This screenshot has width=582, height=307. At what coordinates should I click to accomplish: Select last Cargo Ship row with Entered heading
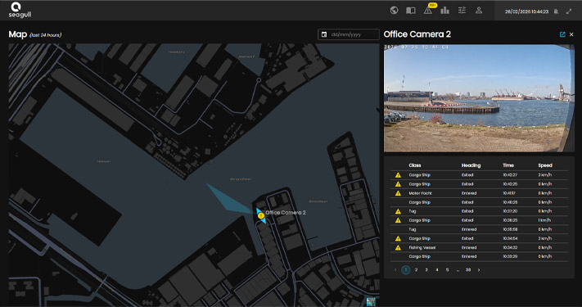coord(479,256)
